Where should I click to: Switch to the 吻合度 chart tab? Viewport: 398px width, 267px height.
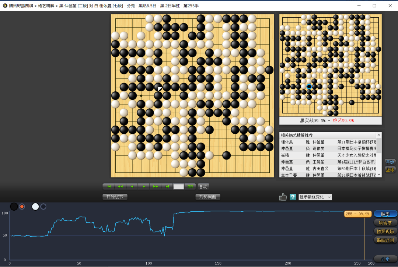385,223
